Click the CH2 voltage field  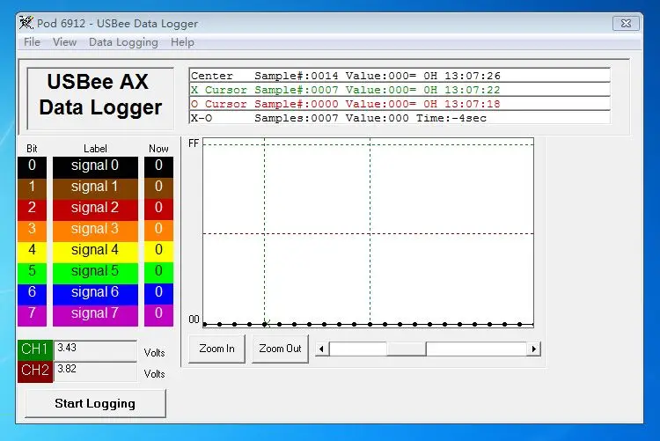[x=96, y=371]
